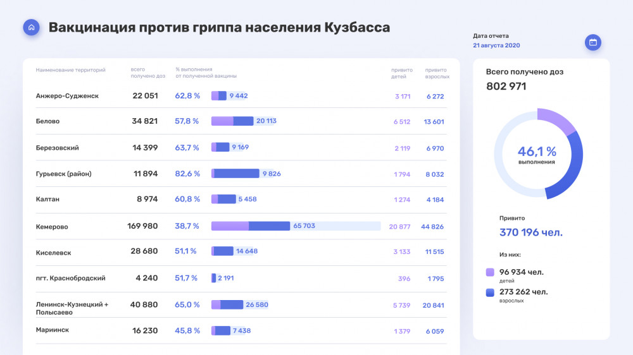Click percentage 82,6 %
Image resolution: width=633 pixels, height=355 pixels.
(187, 174)
